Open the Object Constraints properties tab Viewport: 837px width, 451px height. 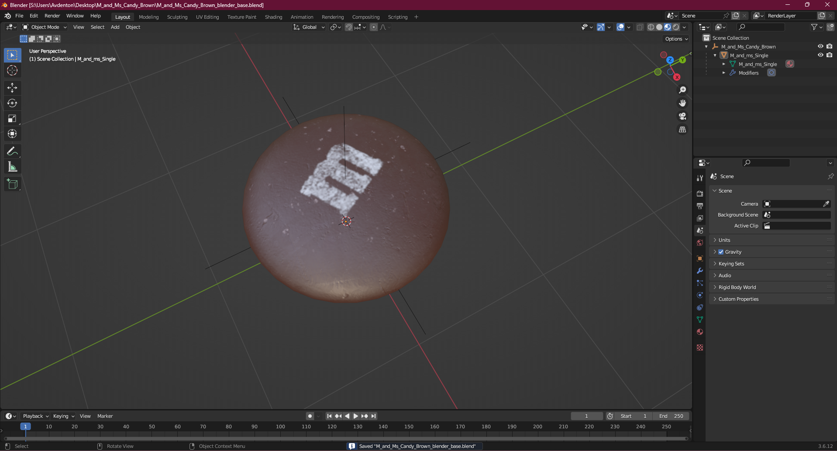(x=700, y=307)
